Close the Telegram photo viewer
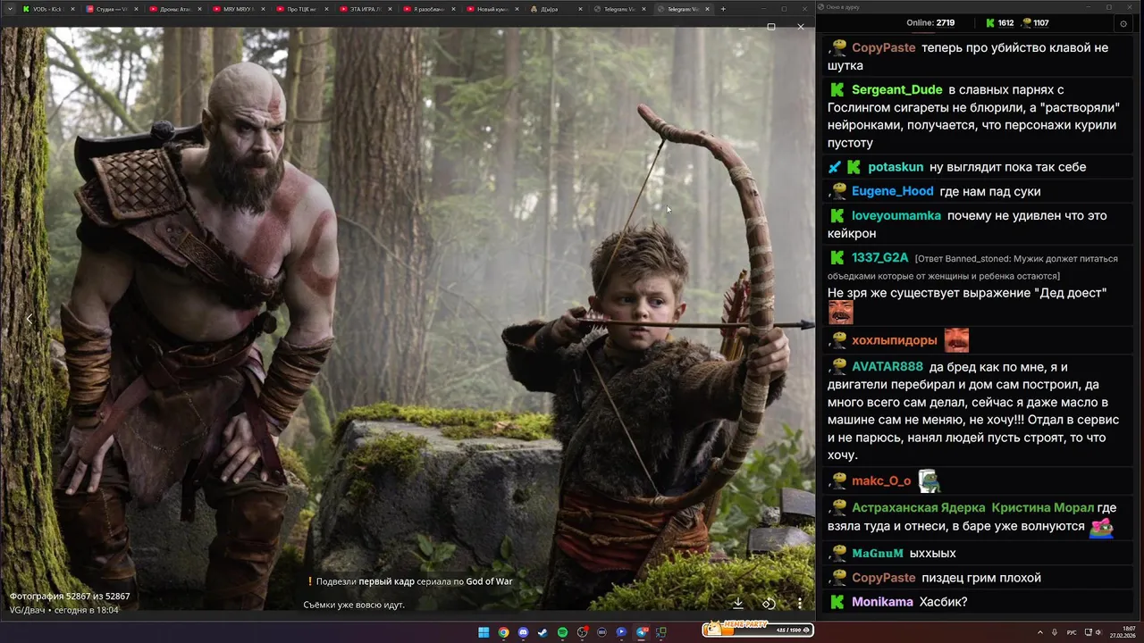Image resolution: width=1144 pixels, height=643 pixels. 800,27
